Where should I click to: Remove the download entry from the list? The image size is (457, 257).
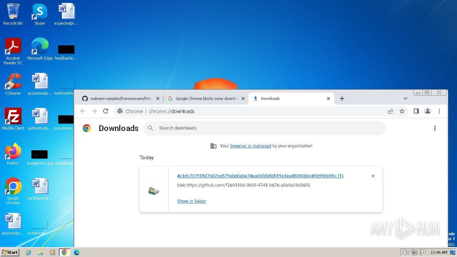[373, 176]
